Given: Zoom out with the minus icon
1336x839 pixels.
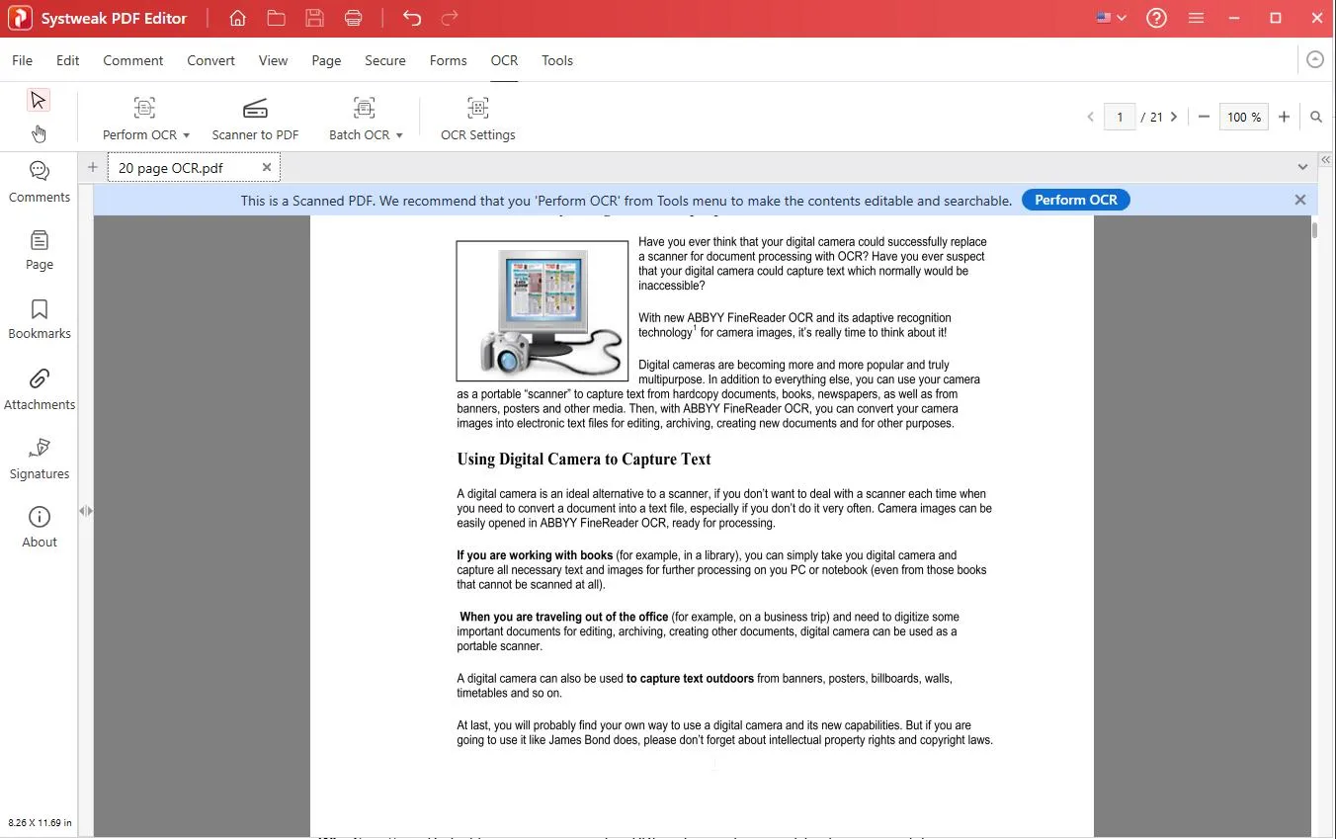Looking at the screenshot, I should (x=1204, y=117).
